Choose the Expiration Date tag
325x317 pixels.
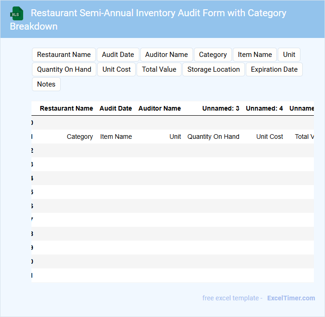(274, 69)
